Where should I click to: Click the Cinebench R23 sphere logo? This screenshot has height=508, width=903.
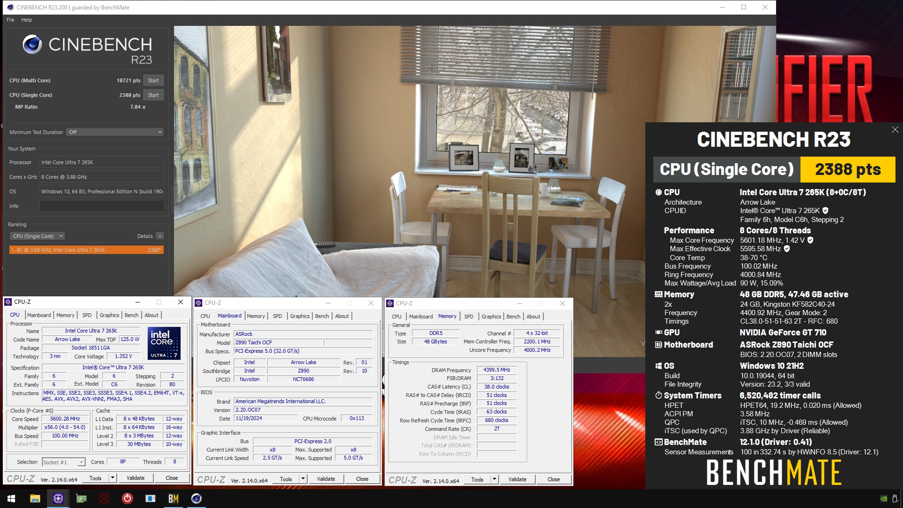tap(32, 44)
